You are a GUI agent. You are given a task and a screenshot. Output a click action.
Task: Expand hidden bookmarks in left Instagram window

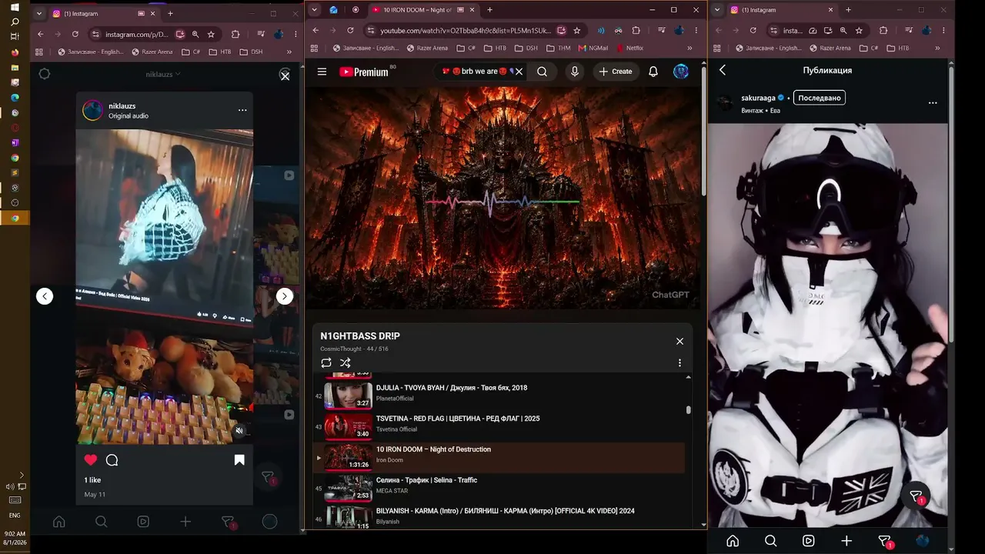[289, 52]
